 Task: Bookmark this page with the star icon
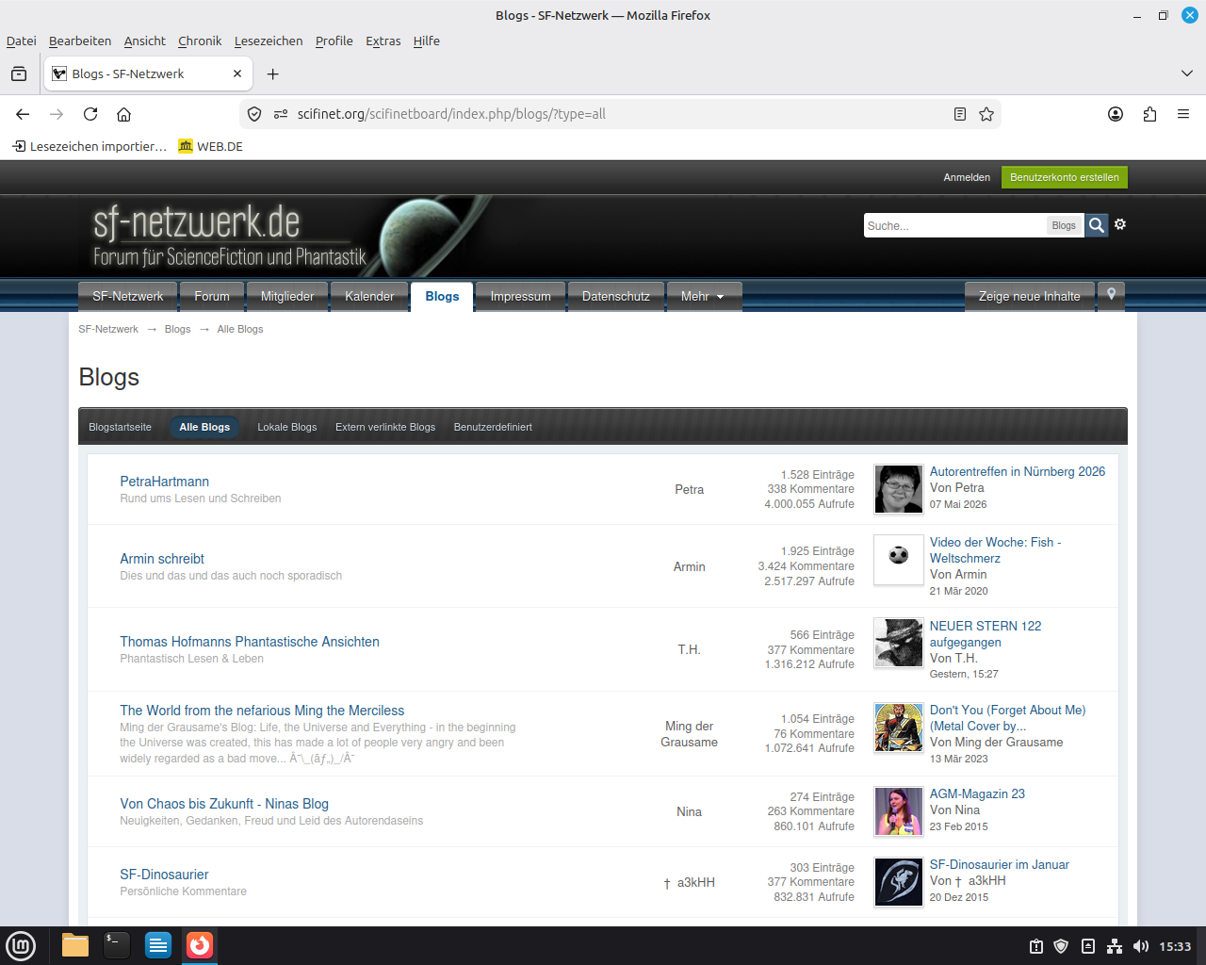(x=986, y=114)
